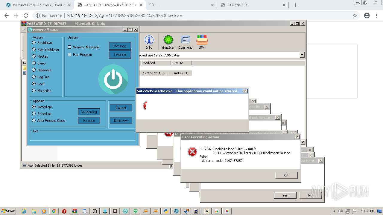Click the SFX toolbar icon in WinRAR
The height and width of the screenshot is (215, 383).
(x=202, y=42)
